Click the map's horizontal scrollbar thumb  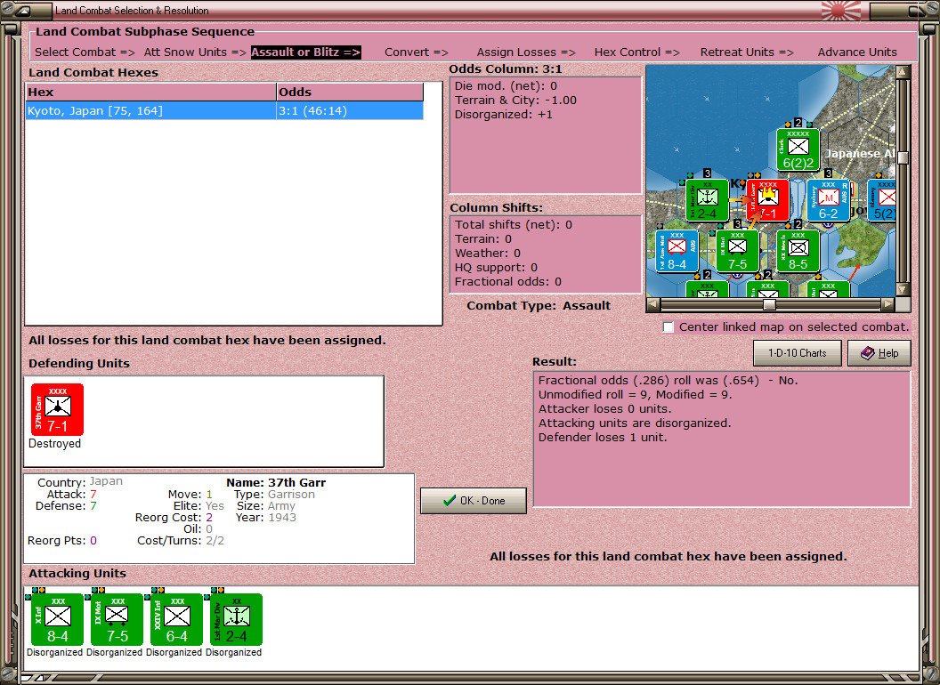[769, 304]
